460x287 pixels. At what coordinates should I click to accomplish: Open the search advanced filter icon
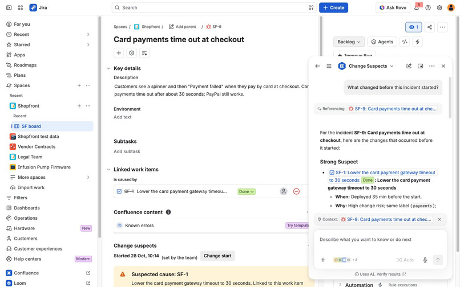point(311,7)
